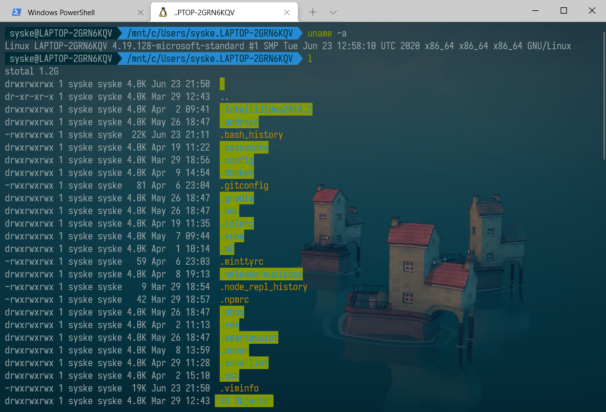The width and height of the screenshot is (606, 412).
Task: Close the Windows PowerShell tab
Action: click(141, 12)
